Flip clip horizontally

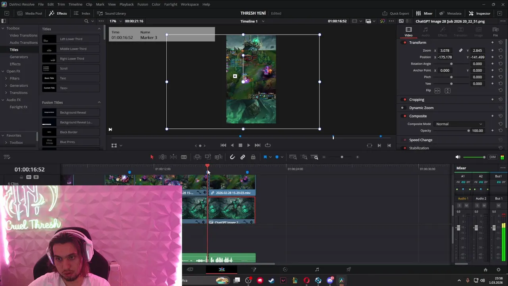(x=437, y=91)
